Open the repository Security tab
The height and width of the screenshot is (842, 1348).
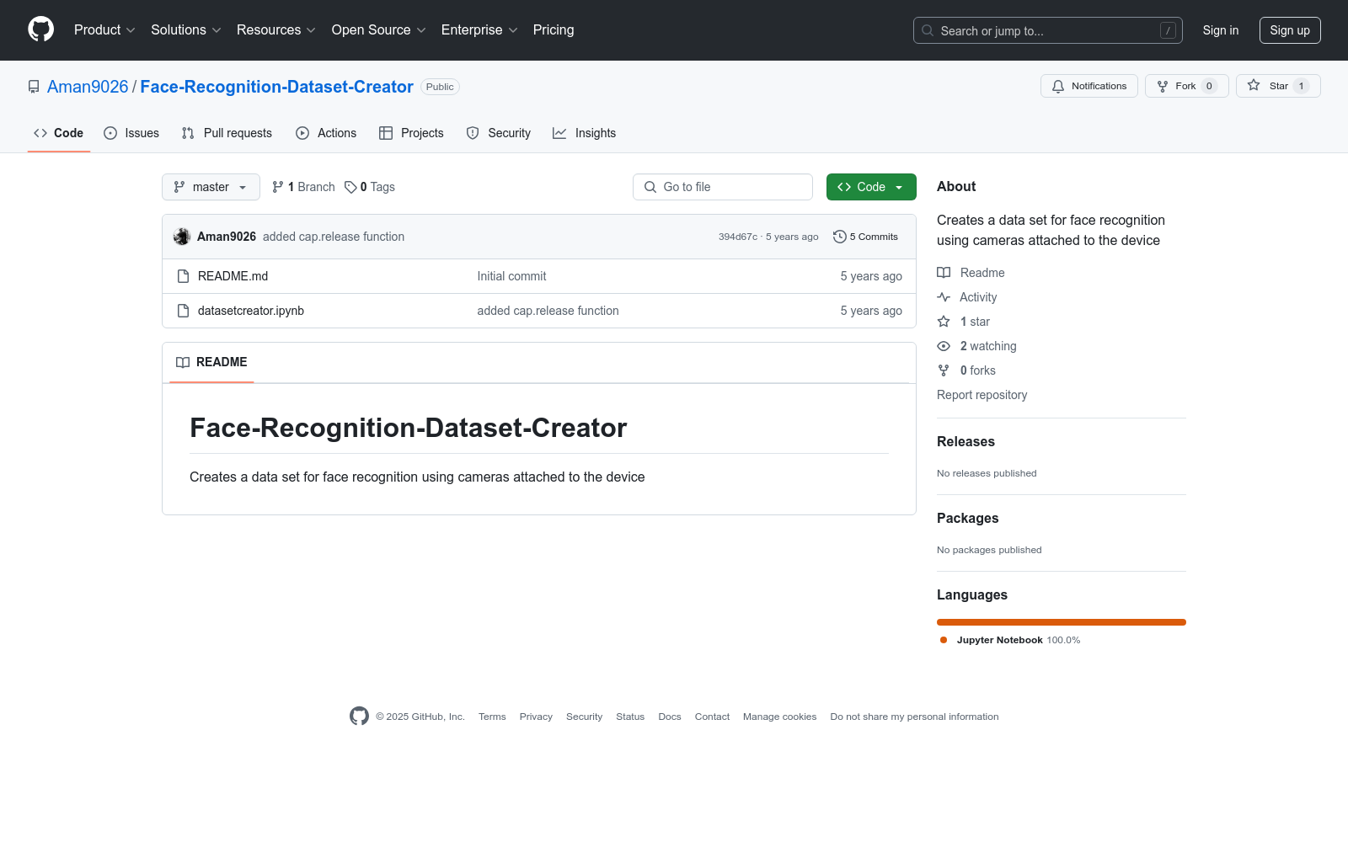pos(499,133)
